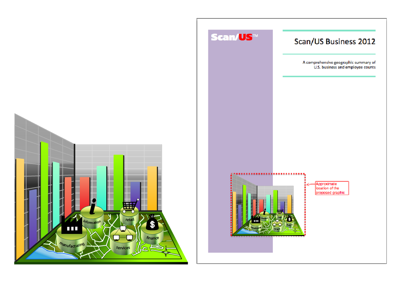407x291 pixels.
Task: Click the 'manufacturing' cylinder label
Action: (72, 245)
